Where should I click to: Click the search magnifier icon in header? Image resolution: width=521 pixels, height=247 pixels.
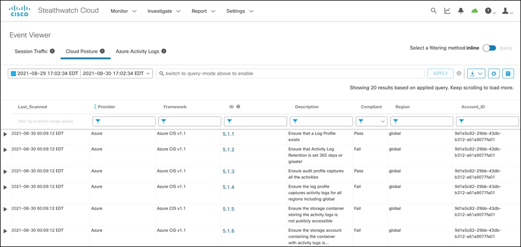(x=434, y=11)
